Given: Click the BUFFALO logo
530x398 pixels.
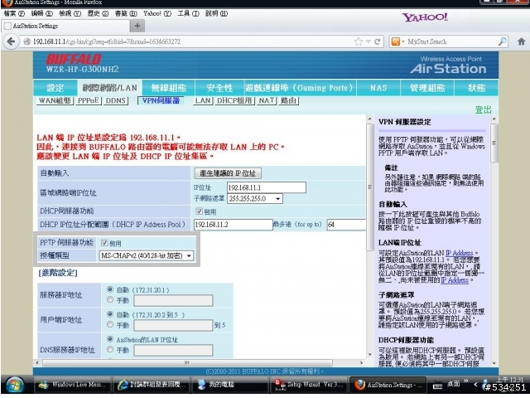Looking at the screenshot, I should (74, 59).
